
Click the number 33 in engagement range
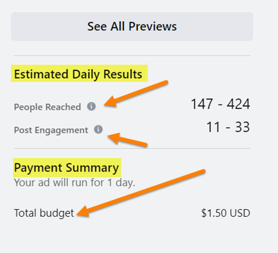click(242, 127)
